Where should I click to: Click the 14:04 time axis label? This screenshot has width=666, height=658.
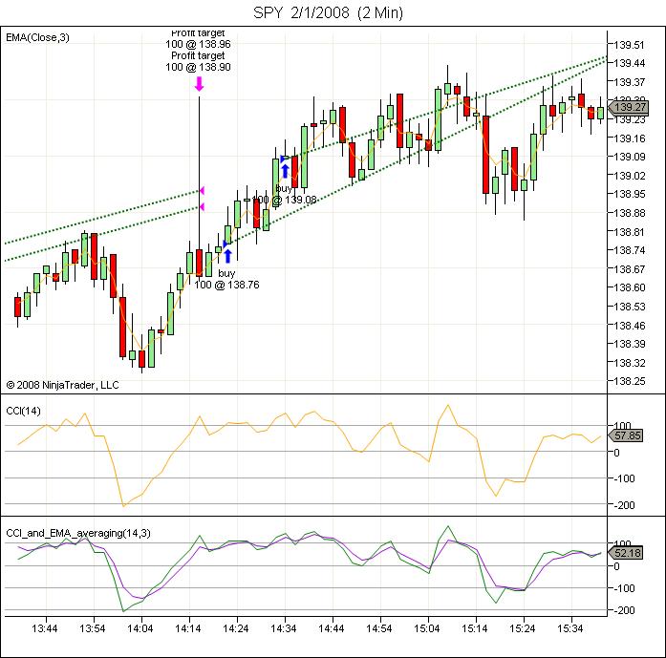coord(140,628)
